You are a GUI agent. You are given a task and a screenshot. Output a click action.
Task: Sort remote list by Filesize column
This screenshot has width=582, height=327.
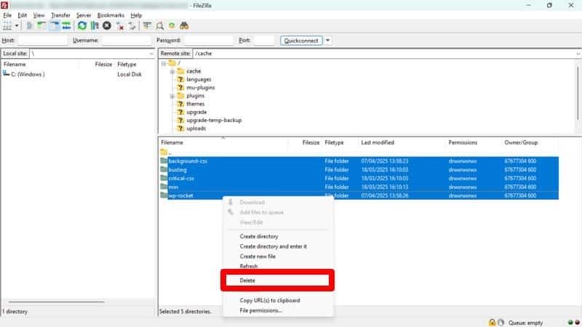[x=305, y=142]
